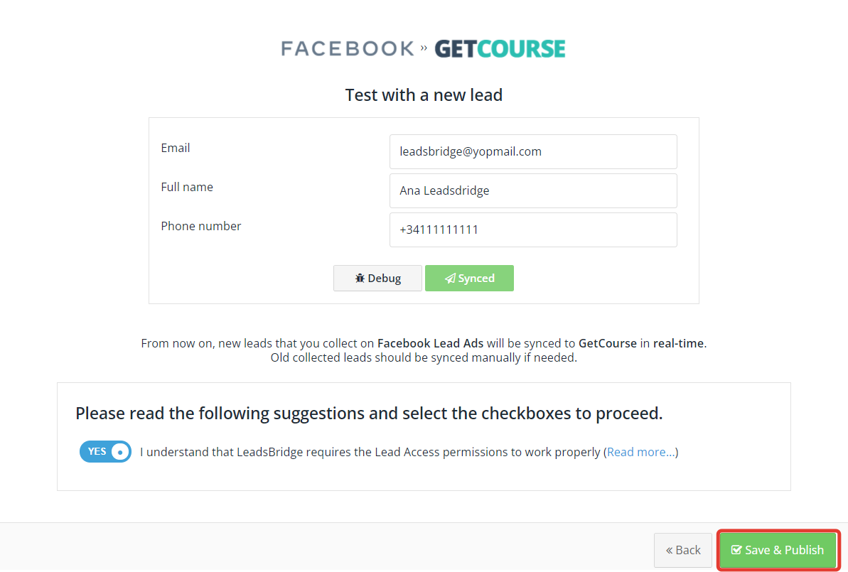Click the paper plane icon on Synced
This screenshot has width=848, height=572.
(450, 279)
